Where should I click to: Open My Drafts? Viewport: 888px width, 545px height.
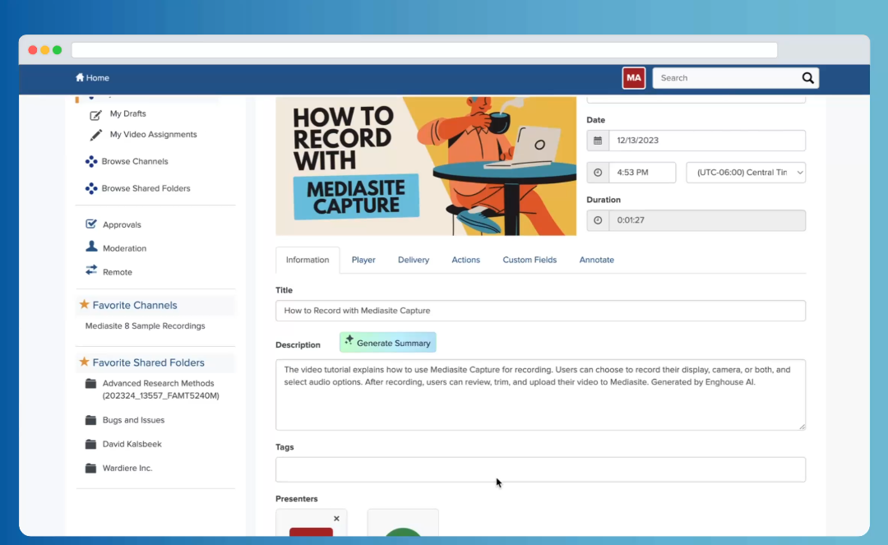coord(128,113)
